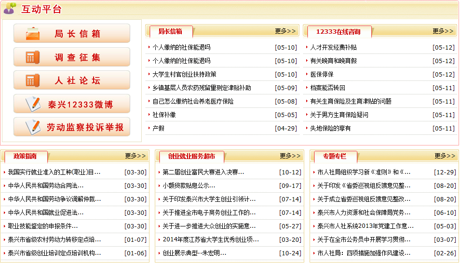This screenshot has height=264, width=460.
Task: Click the [10-12] date in 创业就业服务超市 list
Action: point(290,172)
